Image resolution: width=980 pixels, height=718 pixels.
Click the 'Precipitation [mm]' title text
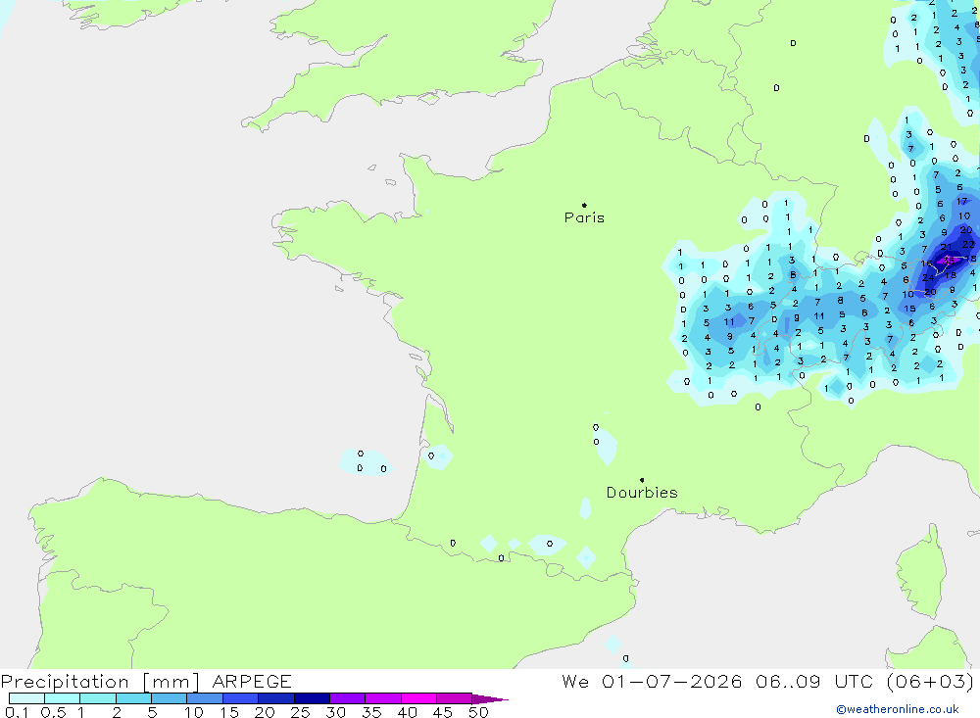pyautogui.click(x=100, y=681)
